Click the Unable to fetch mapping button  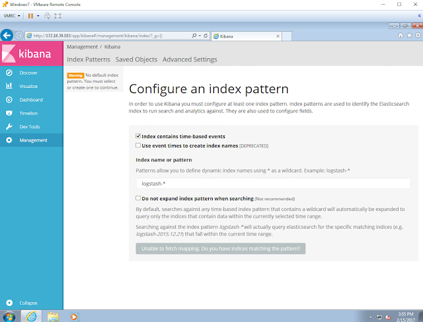click(220, 249)
